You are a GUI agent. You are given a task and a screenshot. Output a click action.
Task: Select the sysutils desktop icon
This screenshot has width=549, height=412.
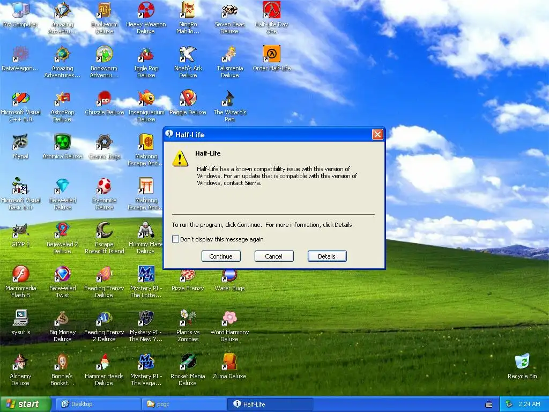21,322
